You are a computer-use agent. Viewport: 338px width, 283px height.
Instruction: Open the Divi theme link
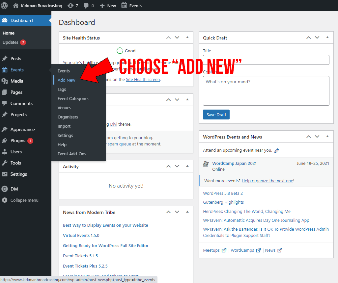pyautogui.click(x=114, y=124)
